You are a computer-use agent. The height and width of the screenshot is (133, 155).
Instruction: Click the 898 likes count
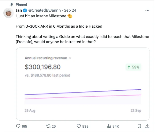coord(85,126)
